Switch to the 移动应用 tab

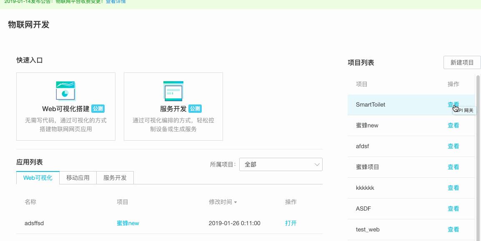pos(78,177)
